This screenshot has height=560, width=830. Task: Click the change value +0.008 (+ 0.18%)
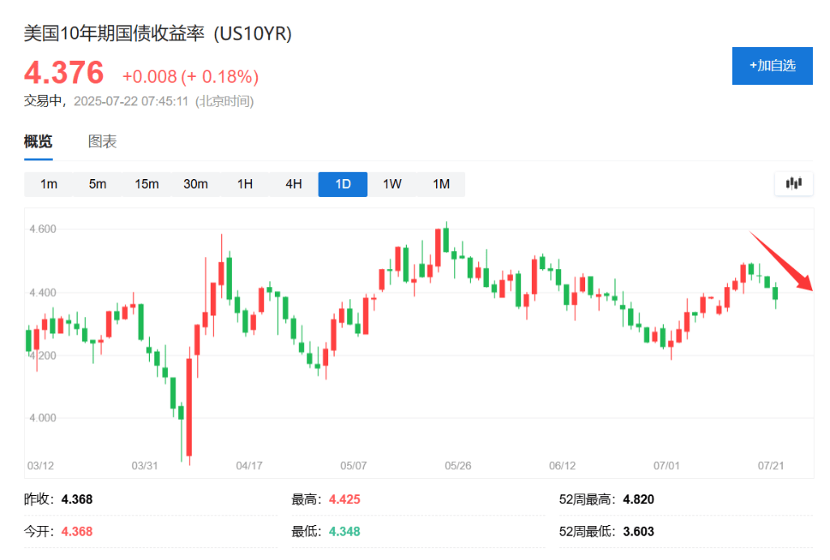190,77
